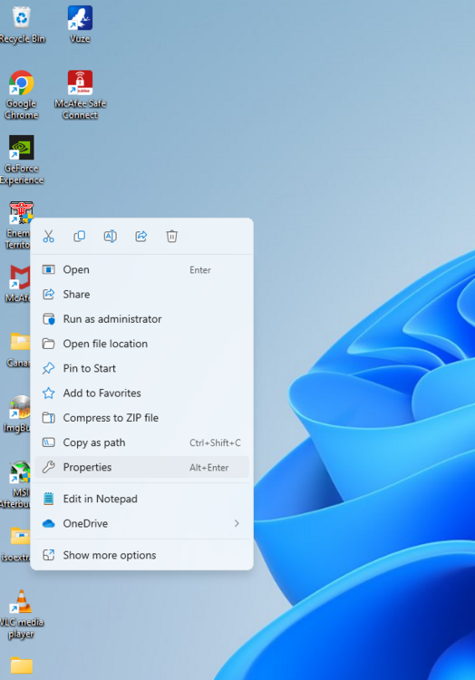Select Compress to ZIP file
475x680 pixels.
point(141,418)
